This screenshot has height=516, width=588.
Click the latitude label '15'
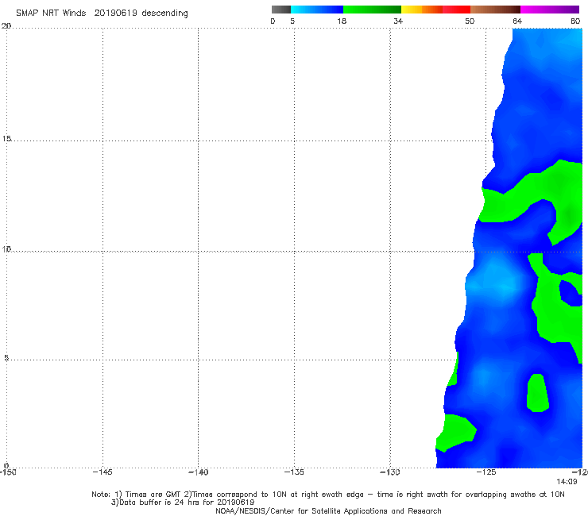[6, 139]
